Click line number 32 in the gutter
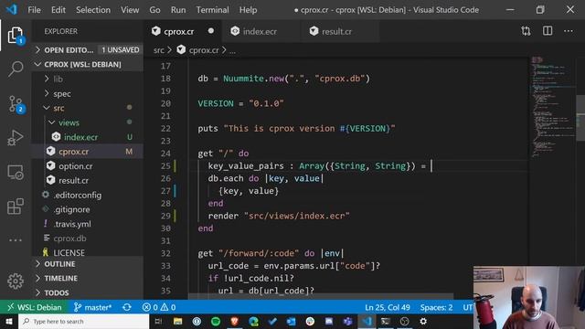The image size is (585, 329). [x=165, y=253]
